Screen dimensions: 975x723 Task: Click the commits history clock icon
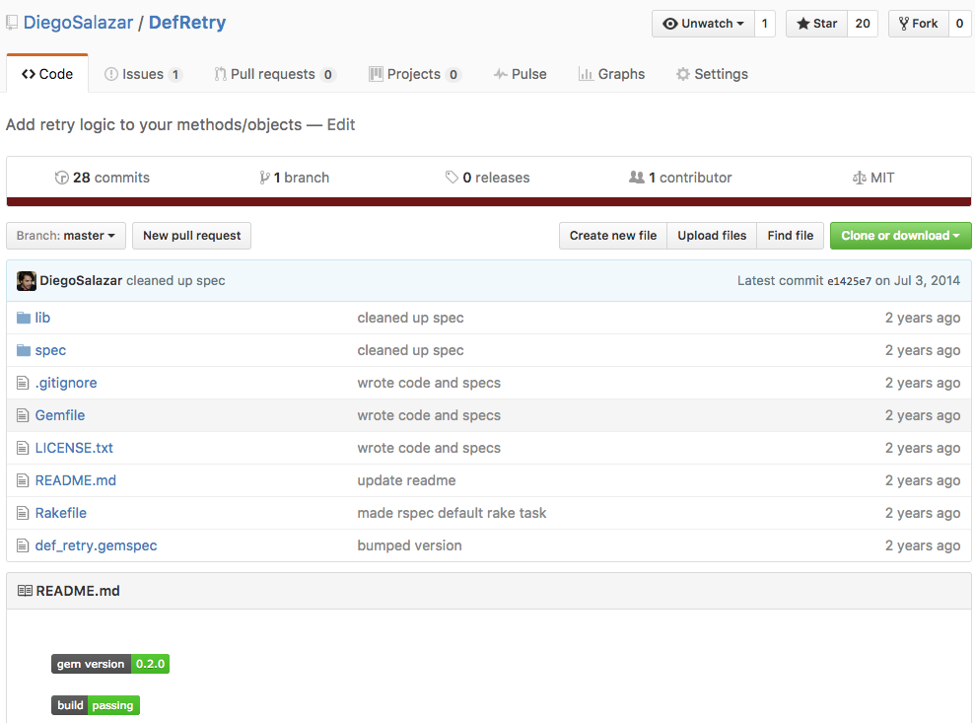[x=61, y=178]
